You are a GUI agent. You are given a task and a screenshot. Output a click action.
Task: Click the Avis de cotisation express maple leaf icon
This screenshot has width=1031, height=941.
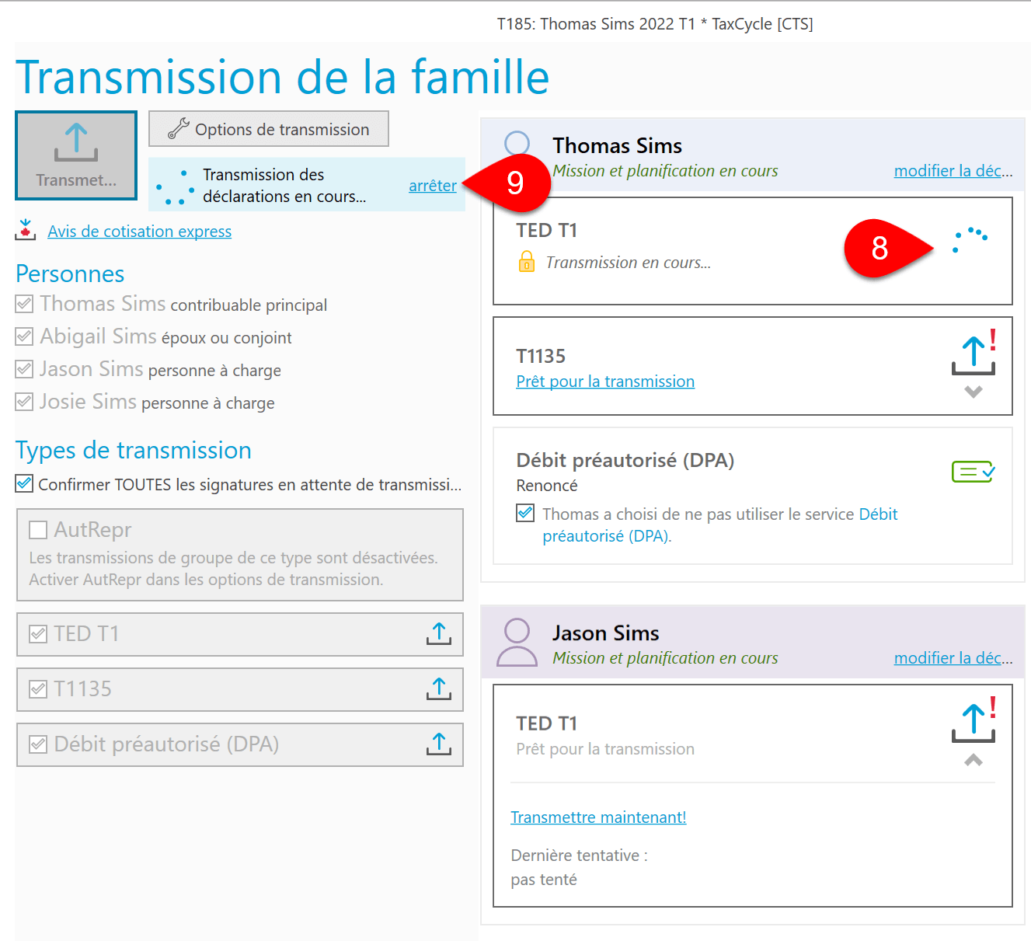[x=26, y=230]
